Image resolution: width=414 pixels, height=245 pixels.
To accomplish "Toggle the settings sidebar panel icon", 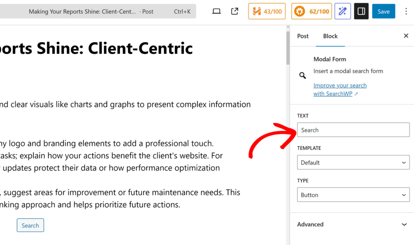I will pos(361,11).
